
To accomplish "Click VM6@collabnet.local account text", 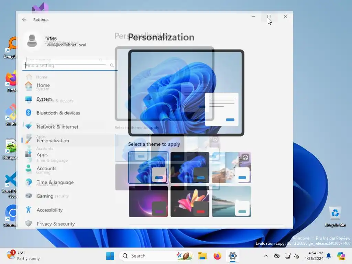I will (x=66, y=45).
